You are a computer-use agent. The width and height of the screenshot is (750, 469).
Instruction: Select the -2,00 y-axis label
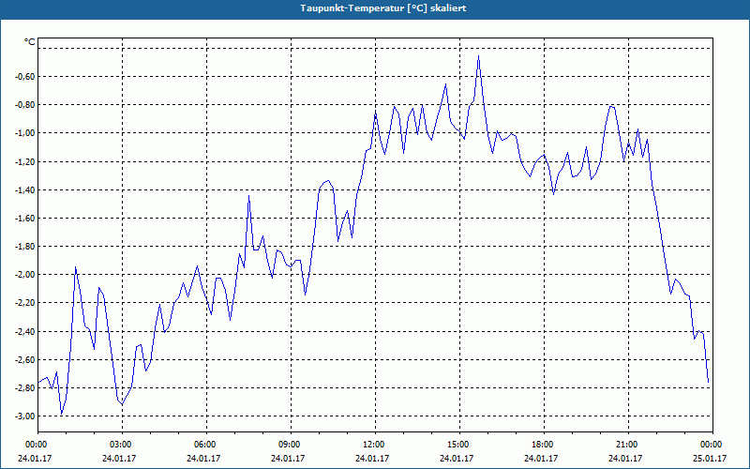pos(24,275)
